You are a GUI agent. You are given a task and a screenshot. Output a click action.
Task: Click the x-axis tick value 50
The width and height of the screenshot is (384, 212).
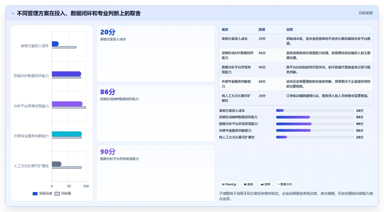coord(69,186)
